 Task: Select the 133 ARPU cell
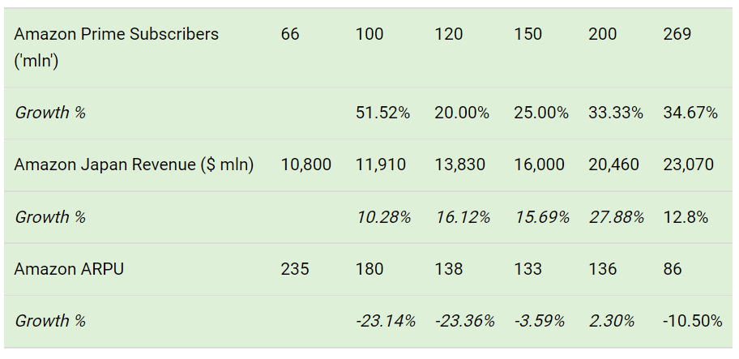[528, 269]
